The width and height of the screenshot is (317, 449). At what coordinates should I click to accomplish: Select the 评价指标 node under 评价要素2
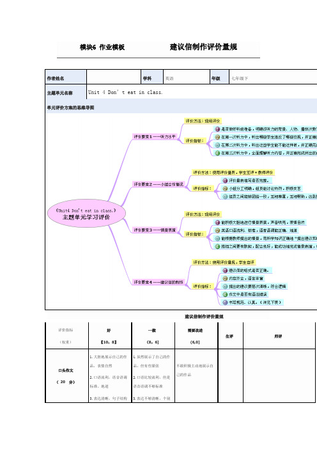pos(202,189)
